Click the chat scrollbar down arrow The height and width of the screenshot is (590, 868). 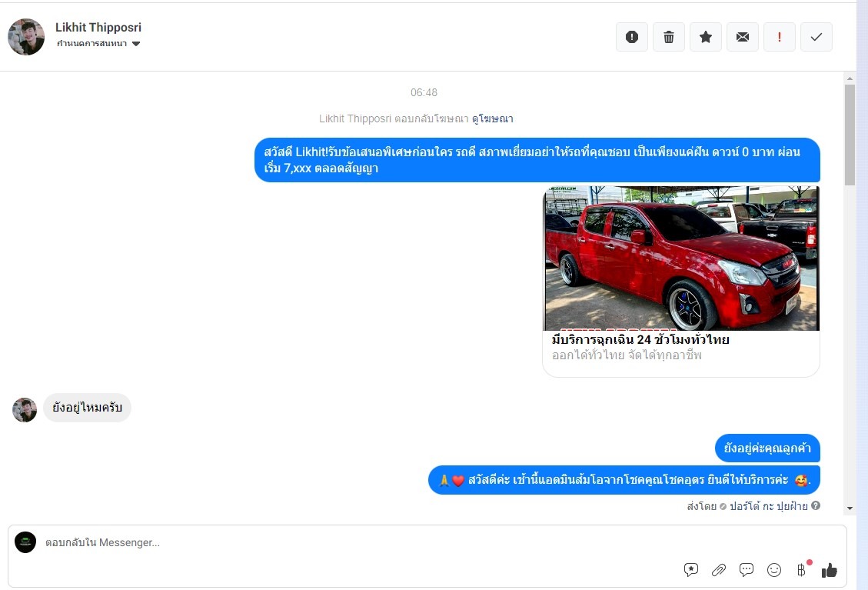coord(850,508)
